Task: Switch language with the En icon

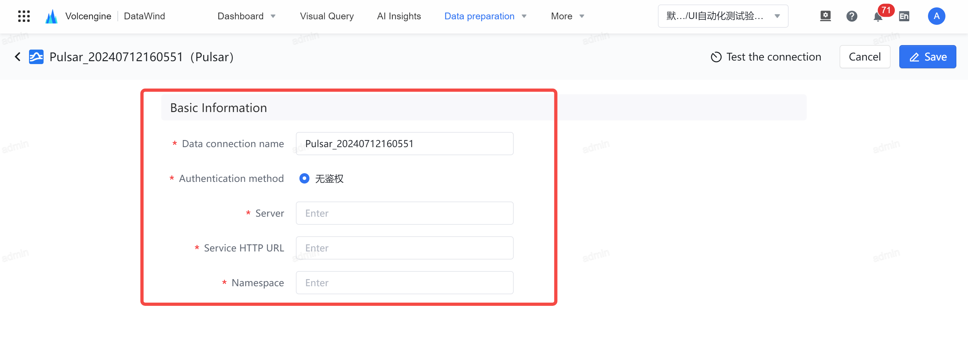Action: (904, 16)
